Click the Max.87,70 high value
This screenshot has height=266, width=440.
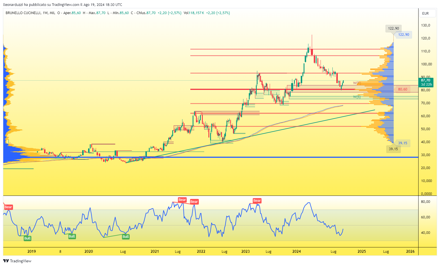pos(97,13)
